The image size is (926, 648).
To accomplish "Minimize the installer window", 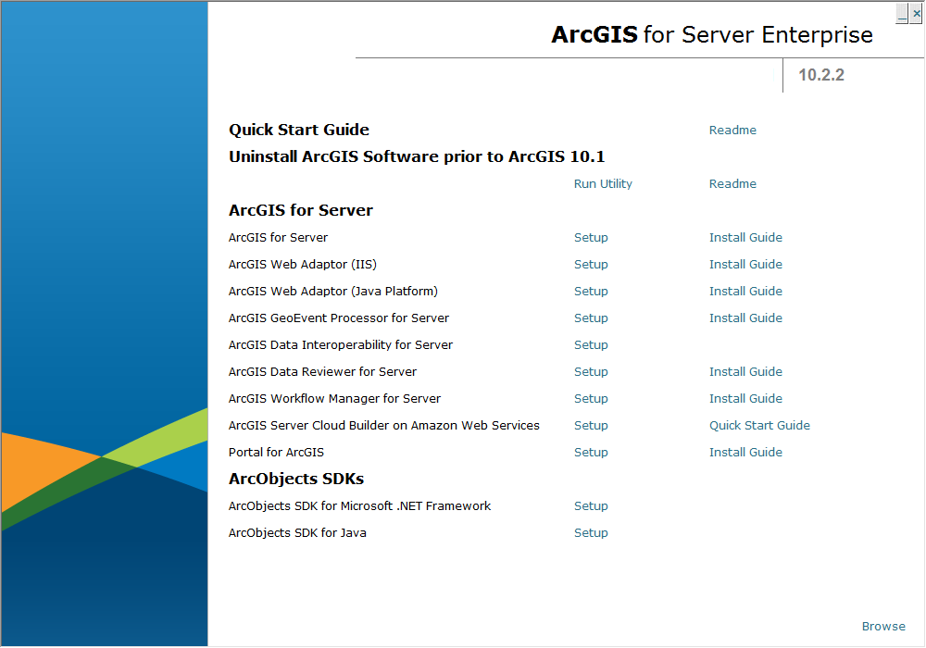I will [902, 13].
